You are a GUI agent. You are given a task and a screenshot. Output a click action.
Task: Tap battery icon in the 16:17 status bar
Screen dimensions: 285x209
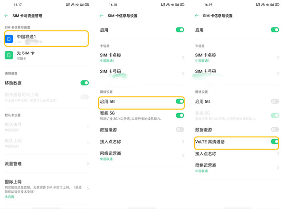click(87, 5)
